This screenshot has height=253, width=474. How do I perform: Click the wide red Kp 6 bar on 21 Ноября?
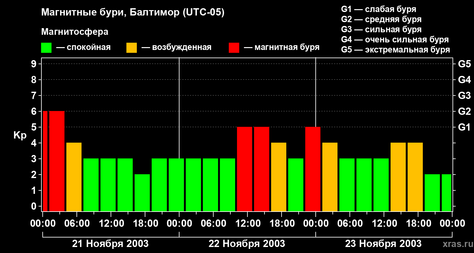pyautogui.click(x=57, y=161)
